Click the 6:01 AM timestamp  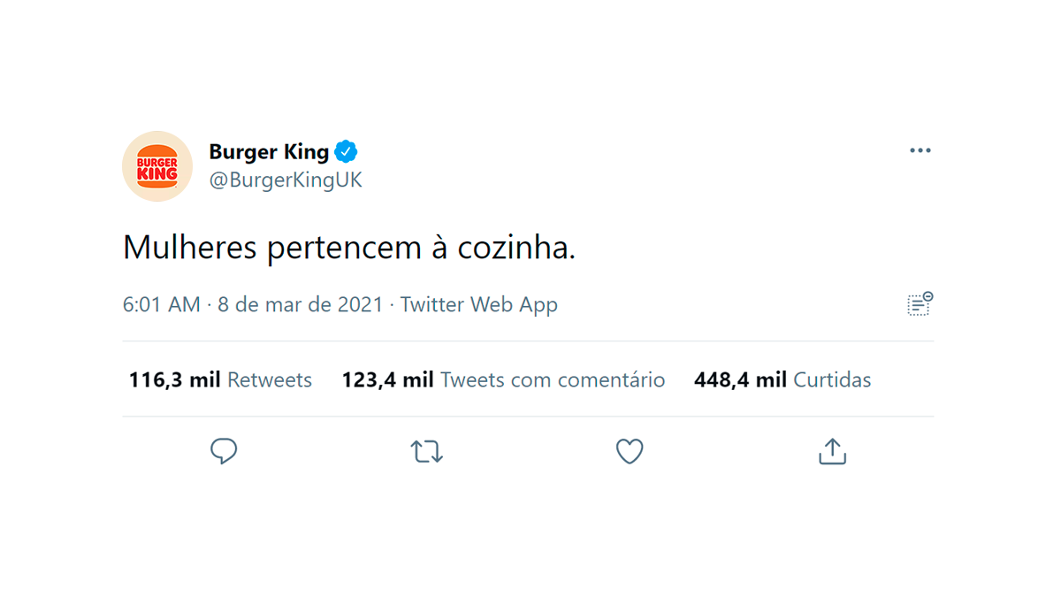(161, 305)
